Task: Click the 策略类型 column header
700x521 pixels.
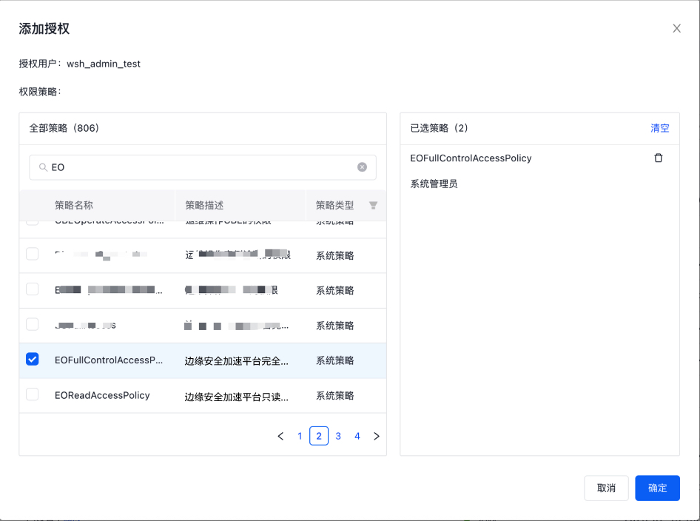Action: click(x=334, y=205)
